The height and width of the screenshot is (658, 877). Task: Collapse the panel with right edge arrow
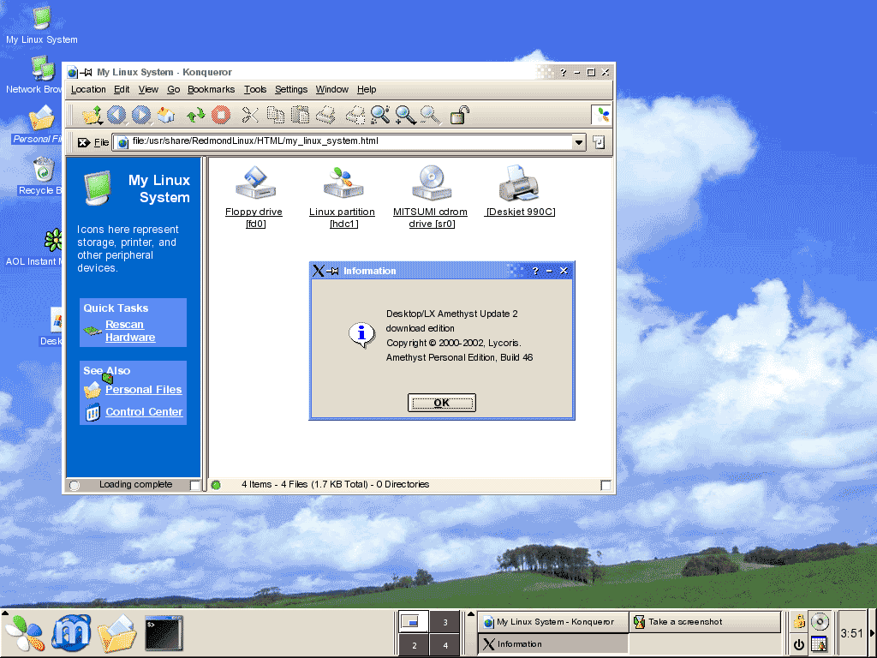pos(873,633)
